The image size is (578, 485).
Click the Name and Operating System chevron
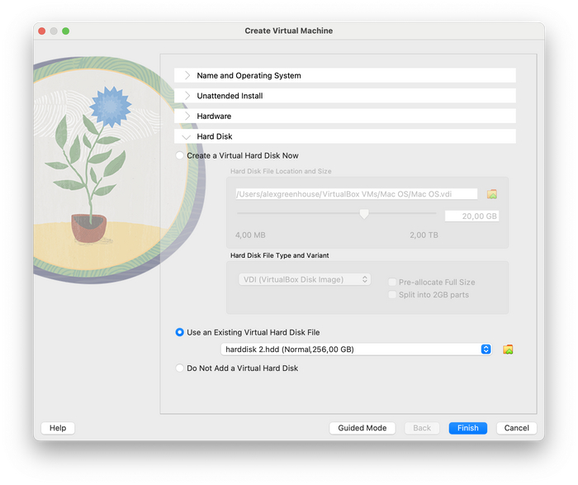(x=187, y=76)
